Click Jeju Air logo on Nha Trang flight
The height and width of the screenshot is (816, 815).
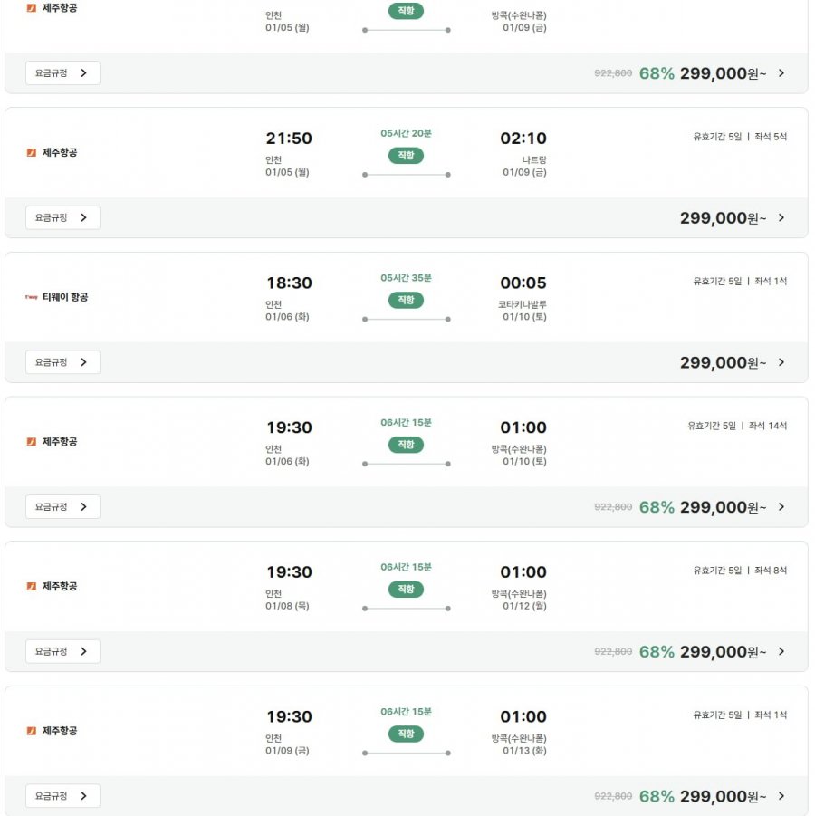pos(32,152)
